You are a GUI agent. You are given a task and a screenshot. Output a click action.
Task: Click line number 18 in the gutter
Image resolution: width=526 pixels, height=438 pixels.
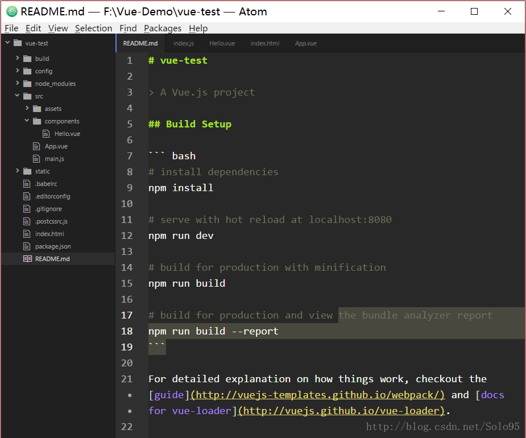(x=127, y=331)
